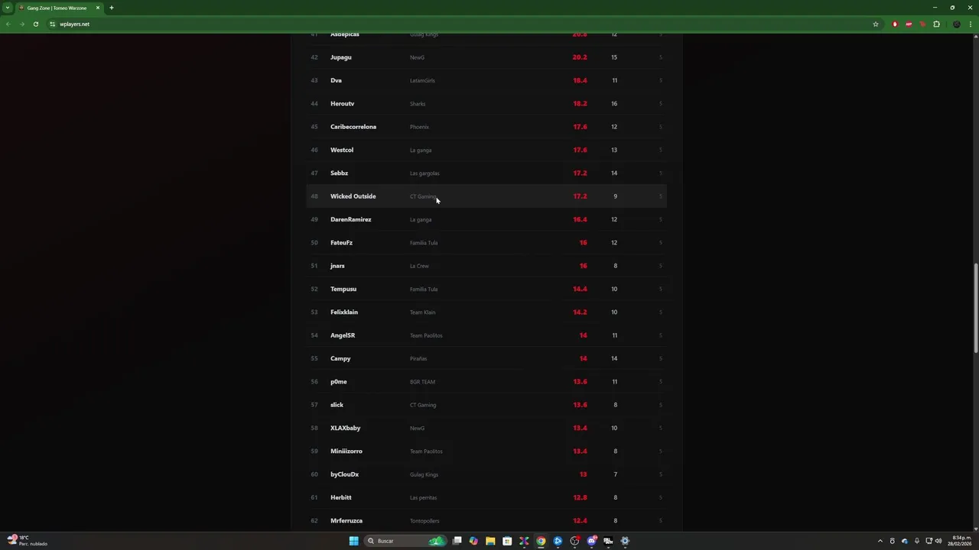Click player name jnars

pos(337,266)
